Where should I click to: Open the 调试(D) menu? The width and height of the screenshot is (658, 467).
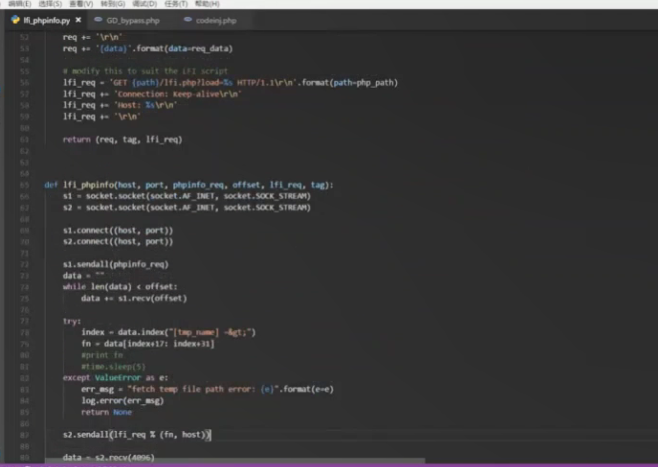145,4
